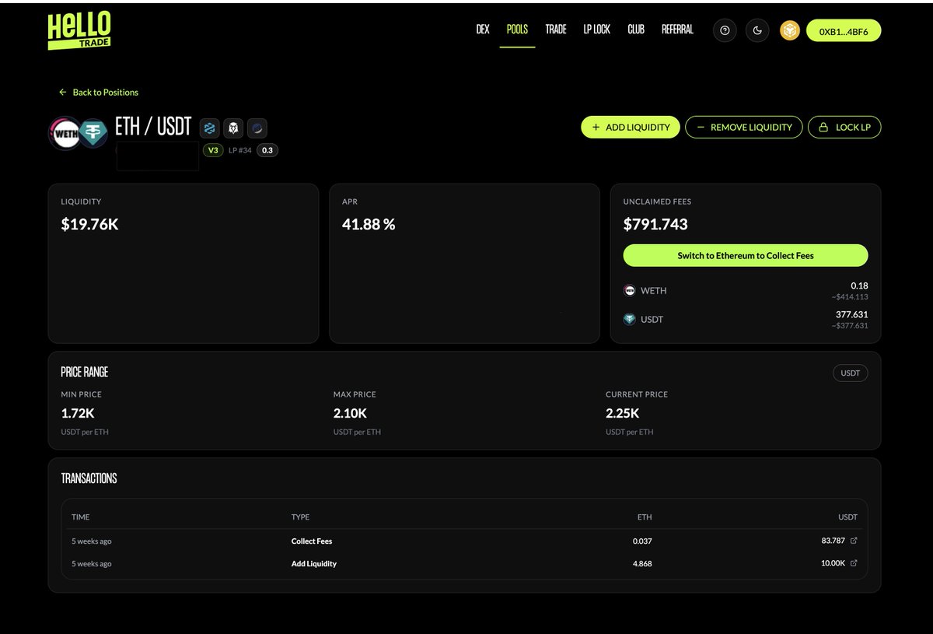Image resolution: width=933 pixels, height=634 pixels.
Task: Click the LOCK LP button
Action: (844, 127)
